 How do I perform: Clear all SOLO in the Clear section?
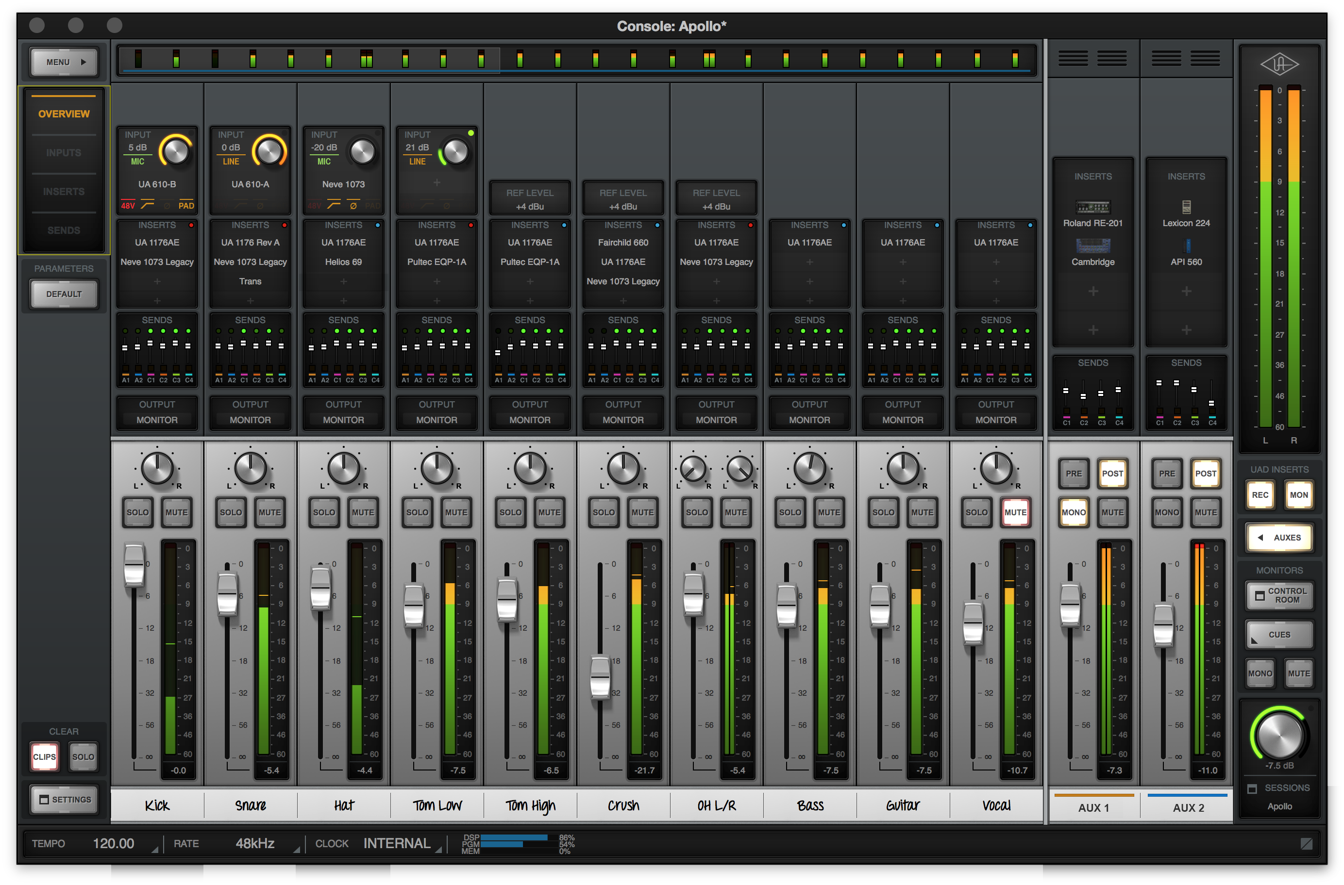83,757
